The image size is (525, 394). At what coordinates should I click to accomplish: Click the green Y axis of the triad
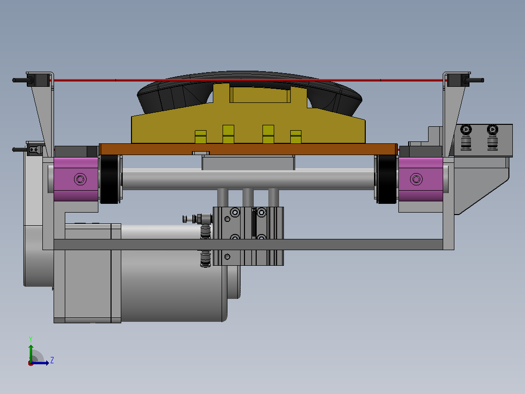[31, 354]
